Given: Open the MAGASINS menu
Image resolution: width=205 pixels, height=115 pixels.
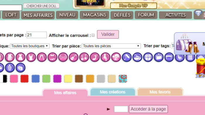Looking at the screenshot, I should pos(95,15).
